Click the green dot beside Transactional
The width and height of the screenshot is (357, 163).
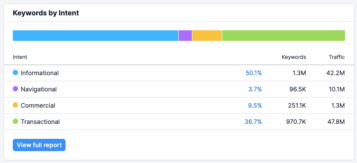(15, 121)
